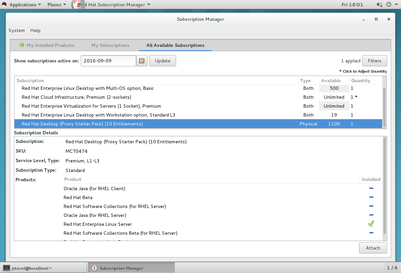Click the volume speaker icon
Viewport: 401px width, 273px height.
pos(379,5)
